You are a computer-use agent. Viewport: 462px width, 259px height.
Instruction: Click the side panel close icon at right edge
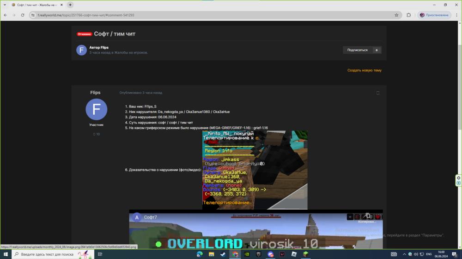458,178
